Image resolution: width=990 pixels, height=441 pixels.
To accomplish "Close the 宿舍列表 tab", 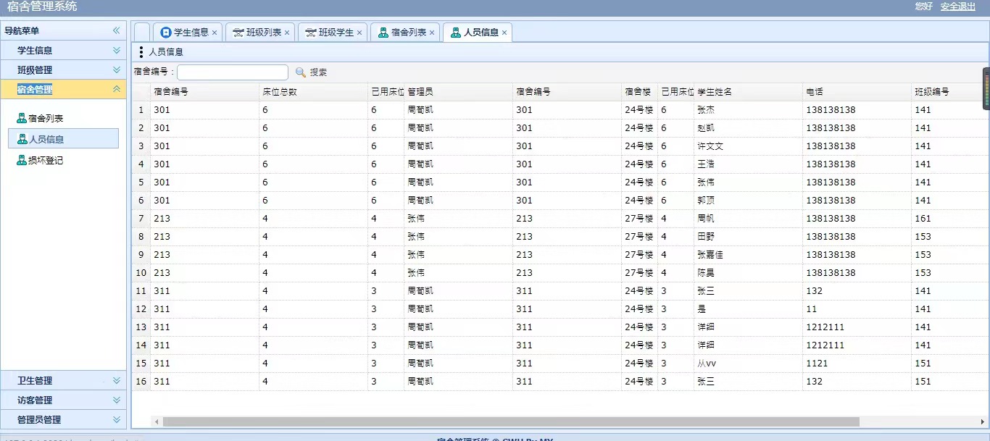I will [432, 33].
